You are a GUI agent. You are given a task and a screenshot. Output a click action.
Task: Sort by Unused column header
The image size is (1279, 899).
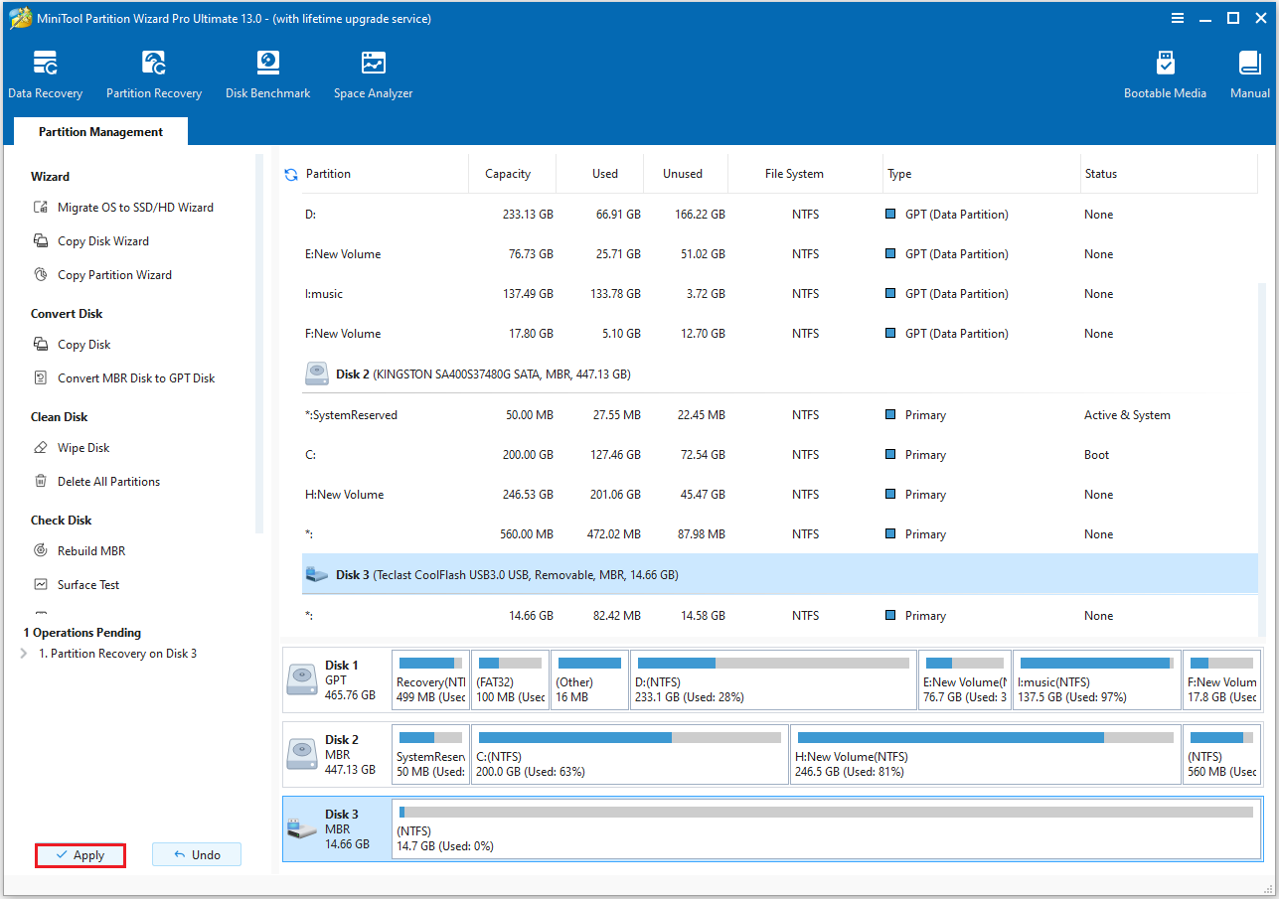[x=683, y=174]
